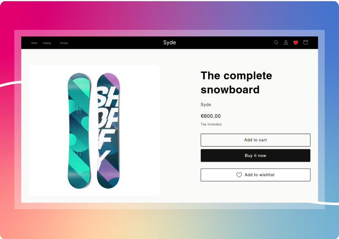Open the Catalog menu item

(47, 43)
